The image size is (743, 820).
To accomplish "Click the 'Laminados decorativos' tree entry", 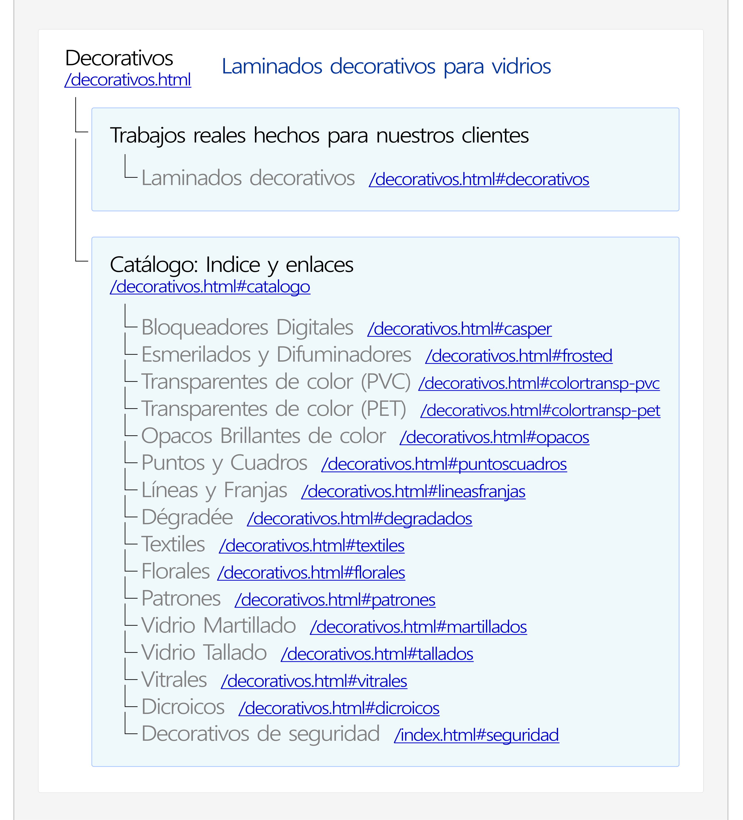I will (x=248, y=178).
